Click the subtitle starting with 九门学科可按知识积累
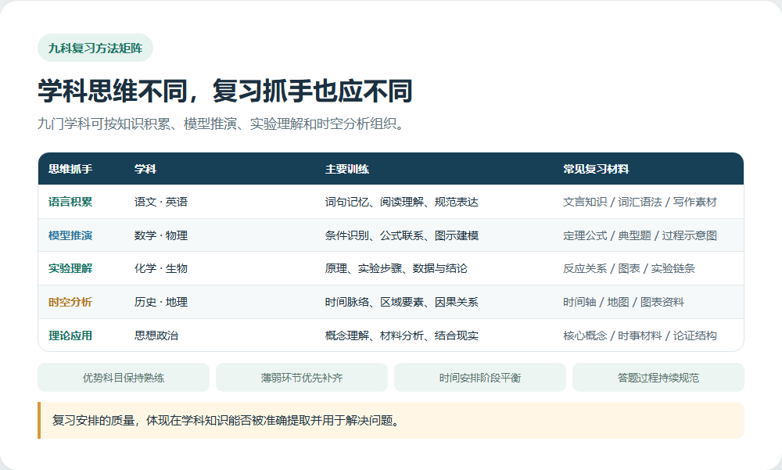Image resolution: width=782 pixels, height=470 pixels. pyautogui.click(x=220, y=124)
